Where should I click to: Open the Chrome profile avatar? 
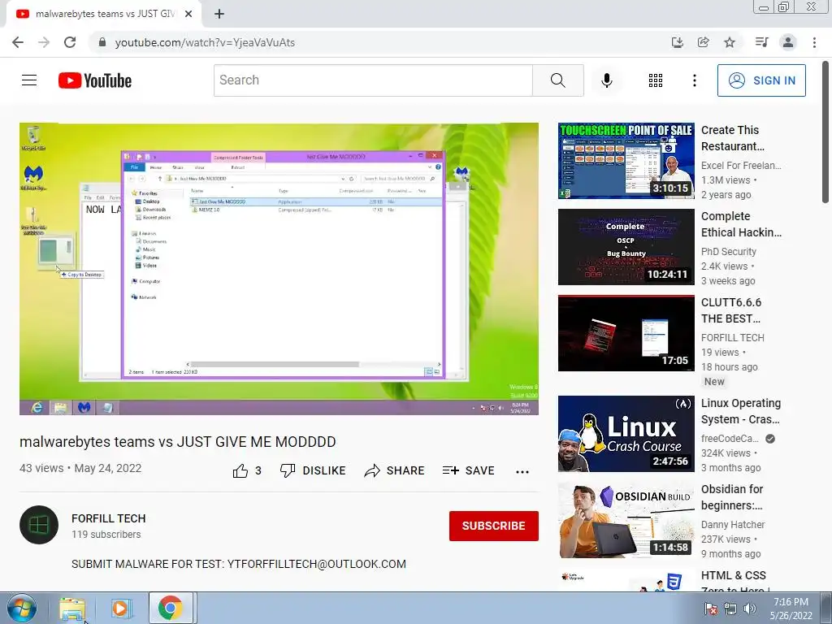[x=788, y=42]
